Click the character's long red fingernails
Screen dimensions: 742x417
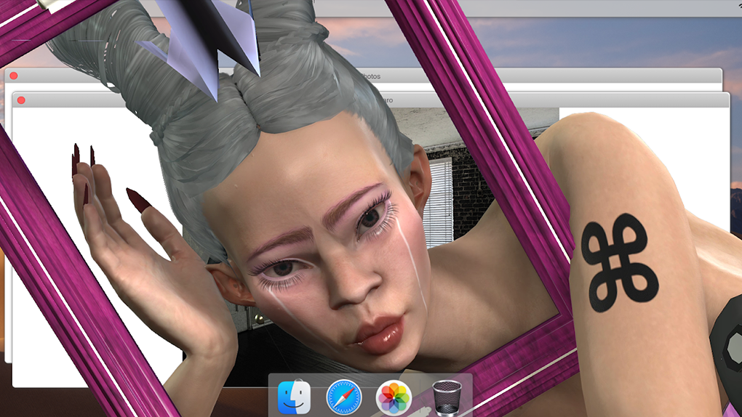coord(137,200)
